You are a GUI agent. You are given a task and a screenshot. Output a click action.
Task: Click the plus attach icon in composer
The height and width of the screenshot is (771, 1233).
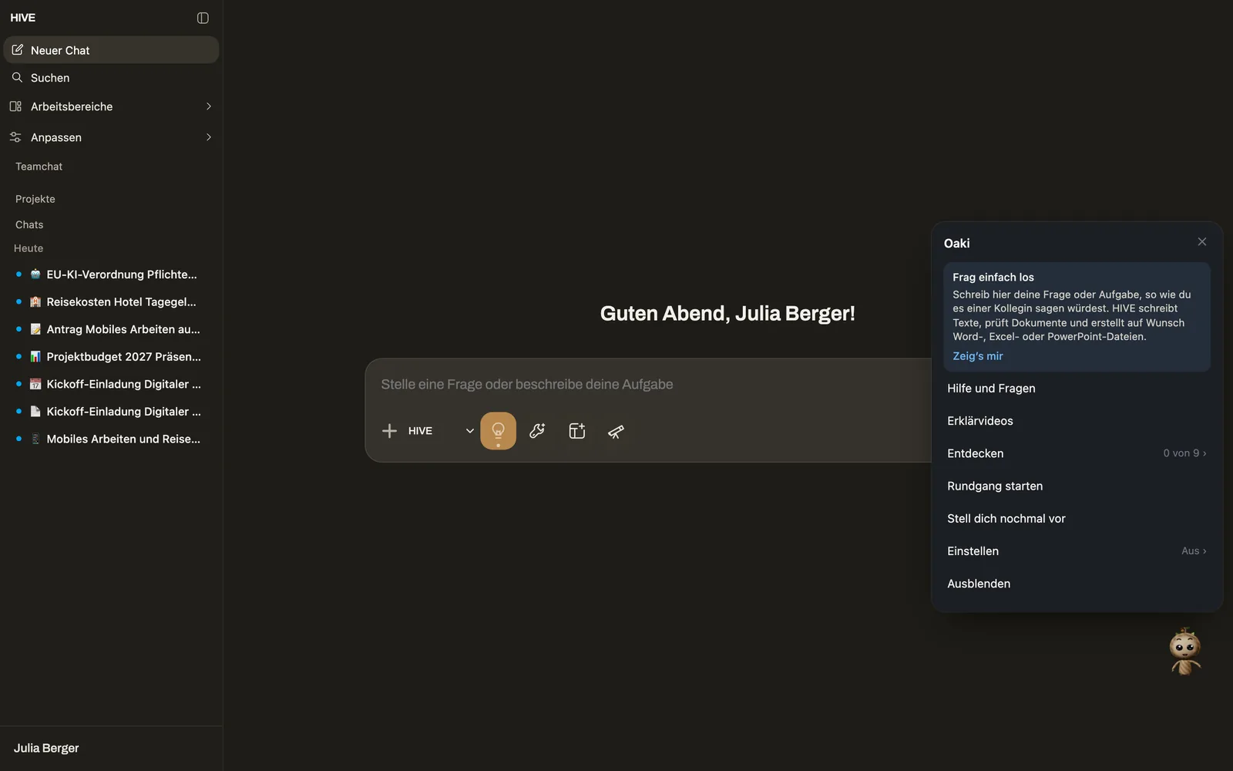389,431
